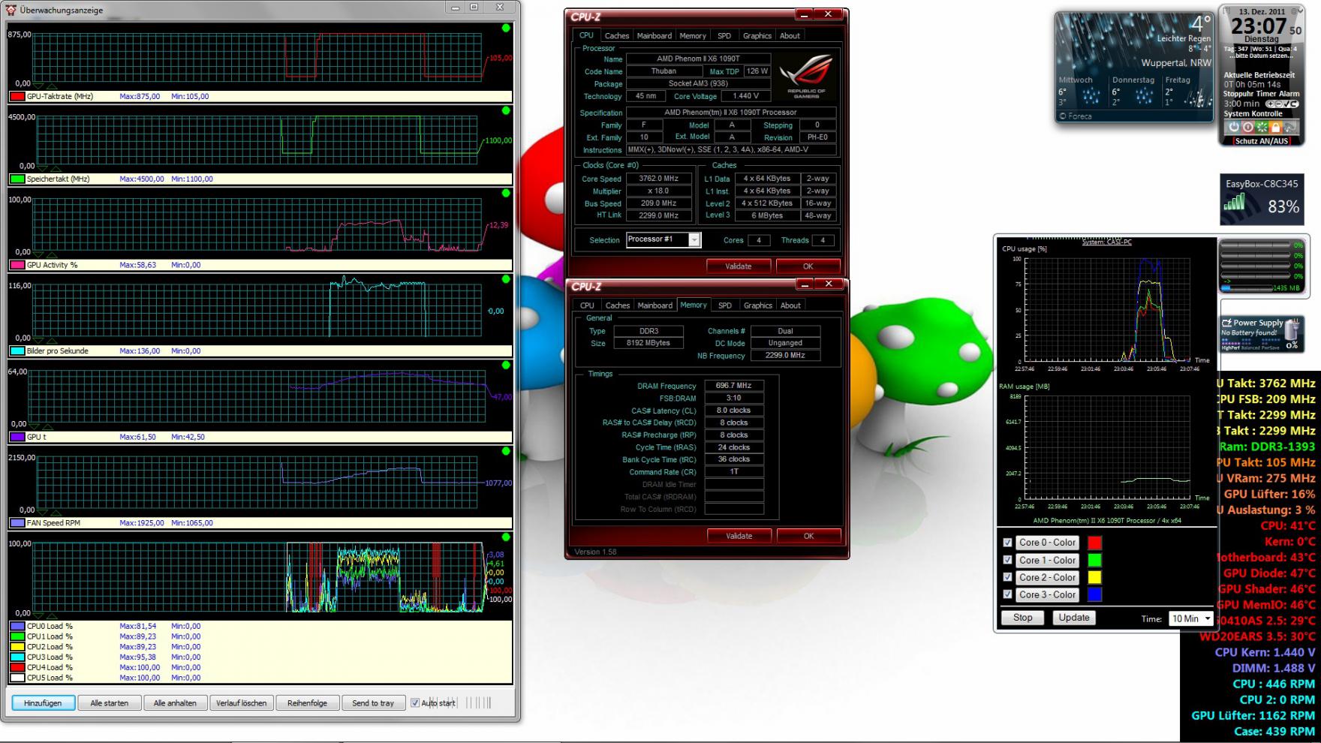Click the checkmark icon beside the 3:00 min timer

(1285, 104)
